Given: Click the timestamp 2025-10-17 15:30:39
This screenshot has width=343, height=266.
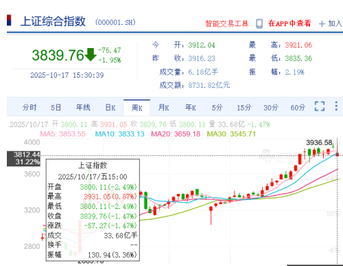Looking at the screenshot, I should tap(67, 75).
